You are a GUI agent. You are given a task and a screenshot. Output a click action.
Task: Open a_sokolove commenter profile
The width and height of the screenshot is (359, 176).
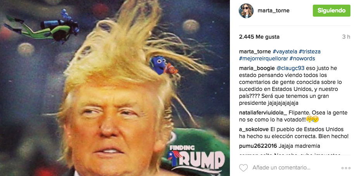click(254, 129)
